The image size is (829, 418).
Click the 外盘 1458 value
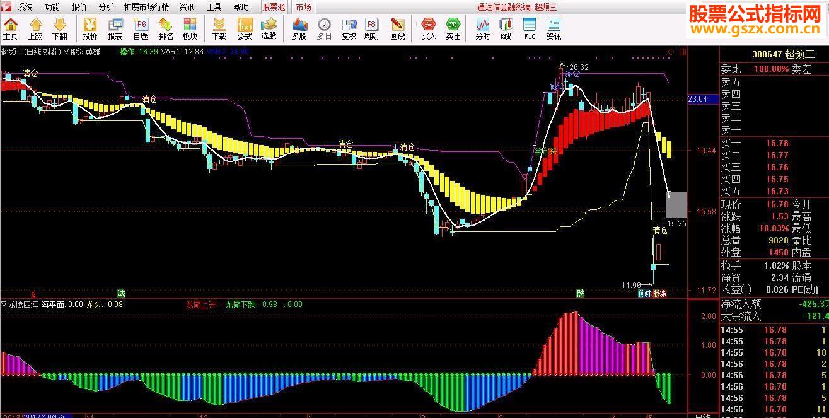click(778, 252)
